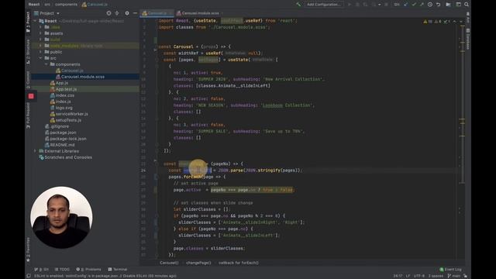The image size is (496, 279).
Task: Toggle the Favorites vertical tool tab
Action: pyautogui.click(x=28, y=250)
